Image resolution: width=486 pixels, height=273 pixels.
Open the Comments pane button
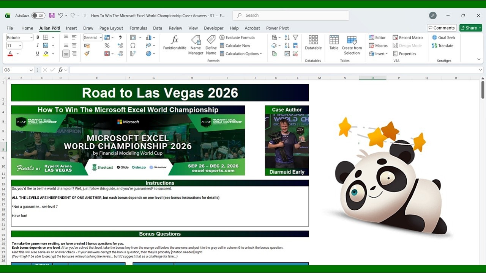pyautogui.click(x=442, y=28)
